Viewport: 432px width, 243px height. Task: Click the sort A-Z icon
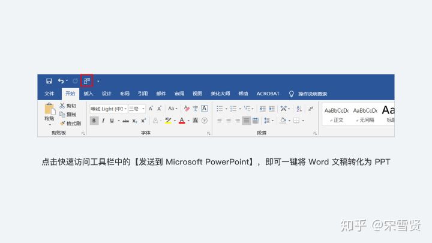click(x=299, y=109)
